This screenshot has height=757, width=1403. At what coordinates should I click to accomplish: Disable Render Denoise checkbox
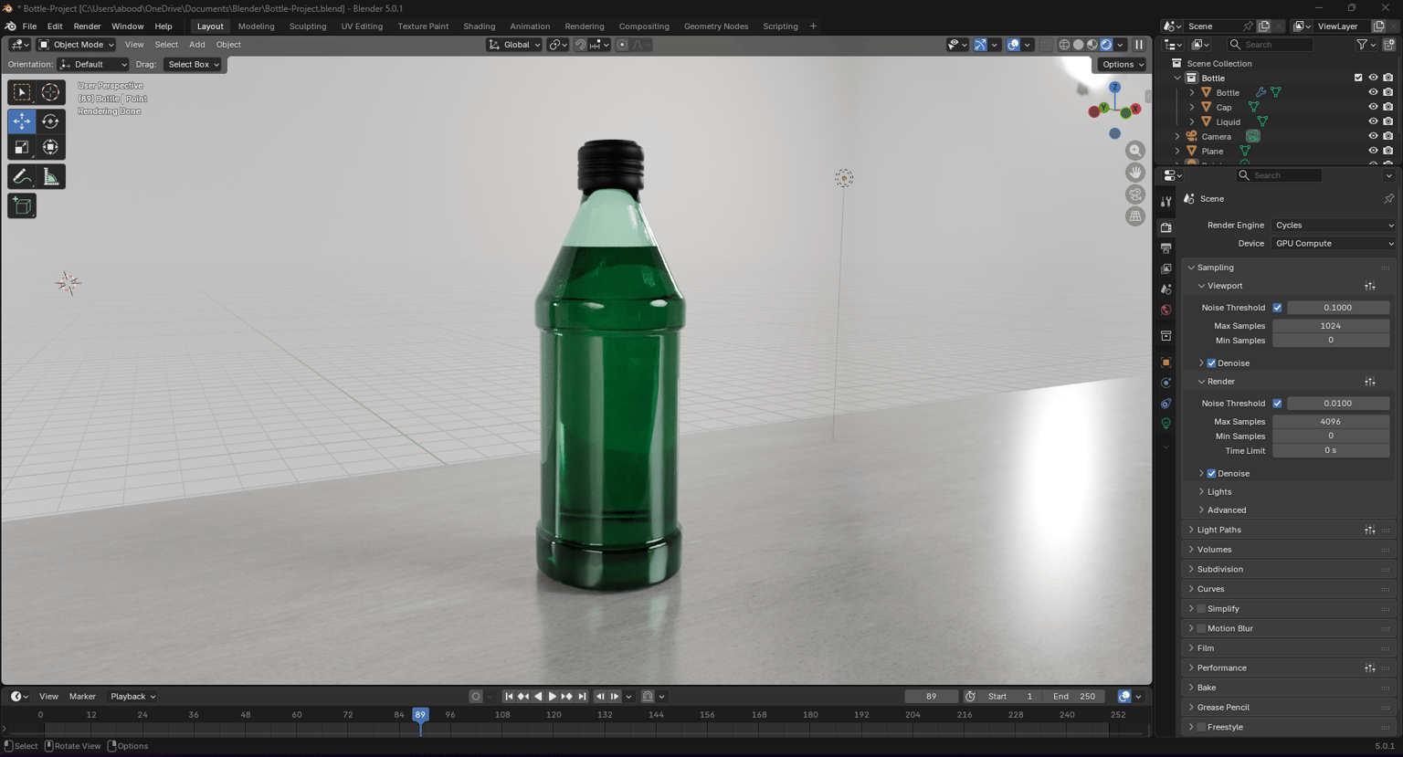coord(1212,474)
